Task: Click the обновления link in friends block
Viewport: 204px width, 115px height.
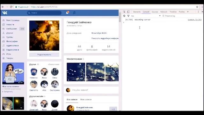Action: tap(54, 65)
